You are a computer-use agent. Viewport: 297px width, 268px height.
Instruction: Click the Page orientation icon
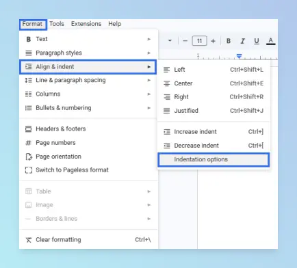coord(29,157)
